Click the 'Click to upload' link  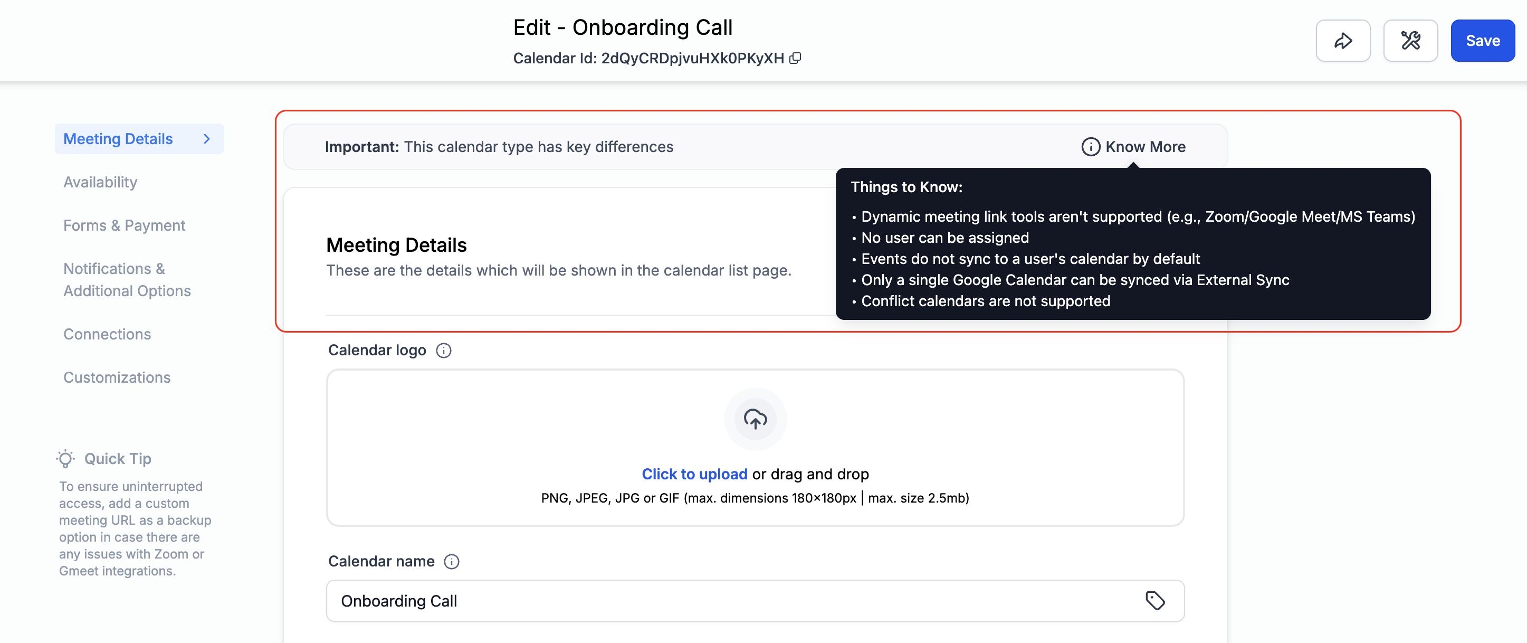694,474
